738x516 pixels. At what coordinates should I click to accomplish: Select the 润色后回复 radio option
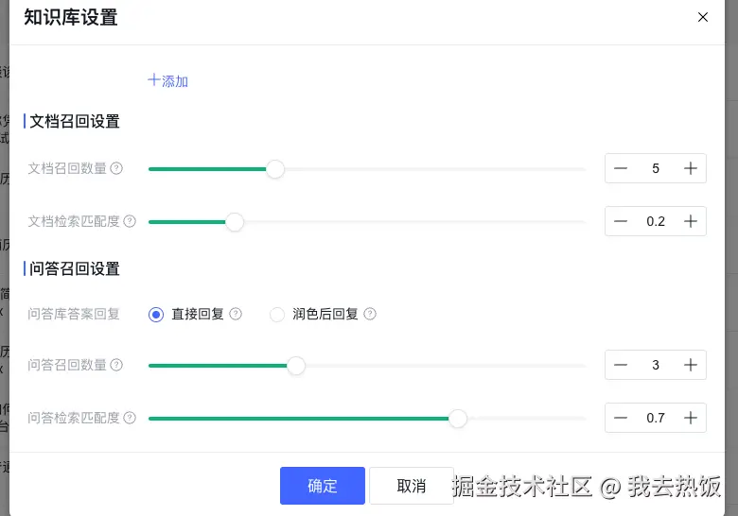[277, 315]
